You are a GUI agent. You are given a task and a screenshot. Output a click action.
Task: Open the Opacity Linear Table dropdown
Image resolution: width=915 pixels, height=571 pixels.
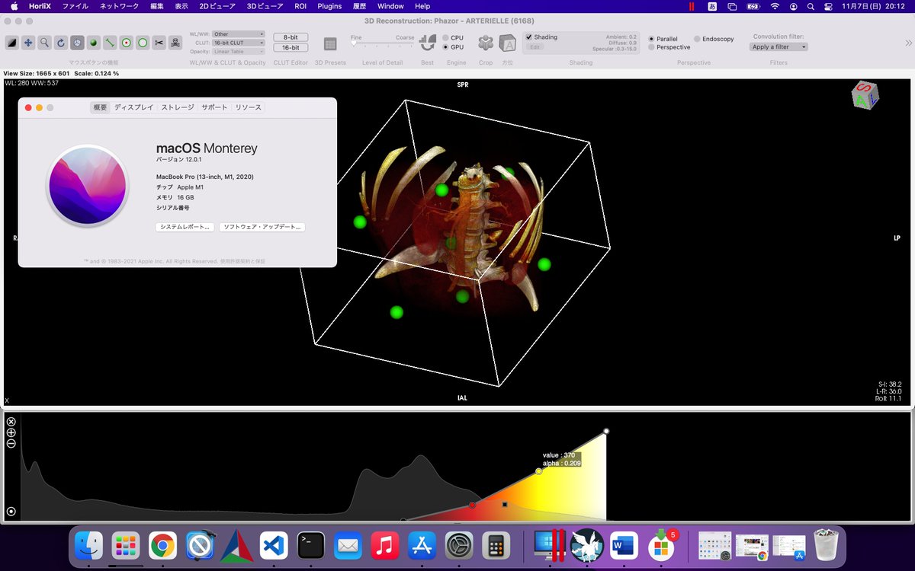(239, 52)
